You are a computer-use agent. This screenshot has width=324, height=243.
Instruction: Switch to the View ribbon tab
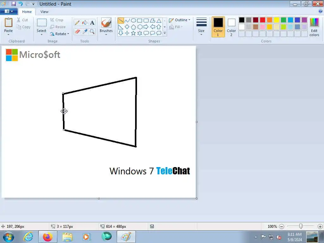(x=44, y=12)
